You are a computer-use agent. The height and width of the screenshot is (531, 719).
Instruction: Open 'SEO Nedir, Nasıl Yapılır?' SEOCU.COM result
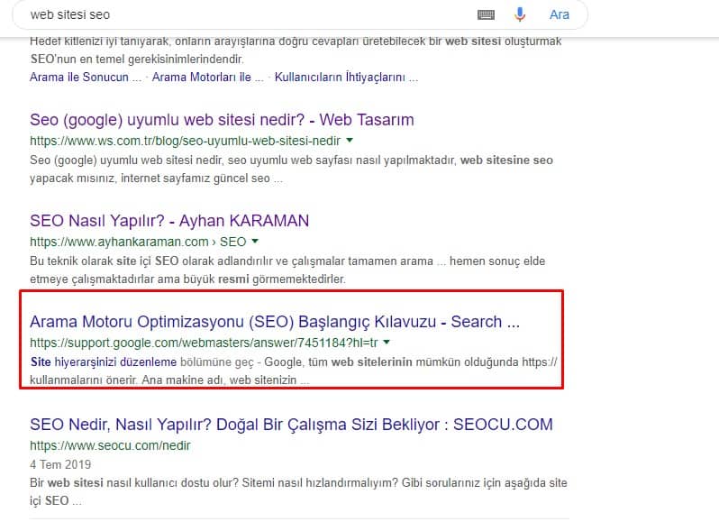tap(291, 425)
